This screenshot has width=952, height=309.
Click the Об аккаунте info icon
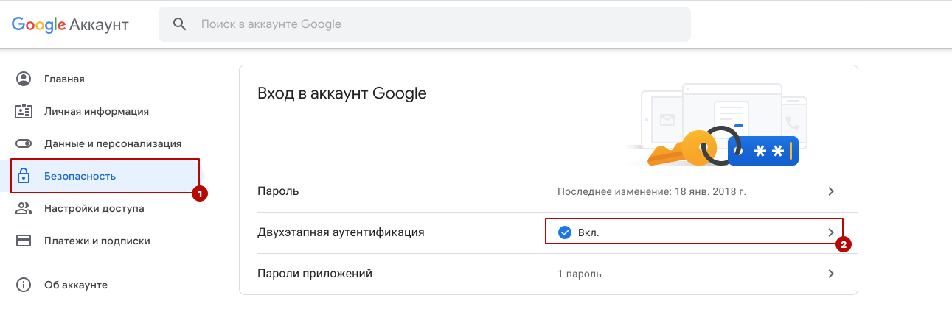pyautogui.click(x=24, y=285)
